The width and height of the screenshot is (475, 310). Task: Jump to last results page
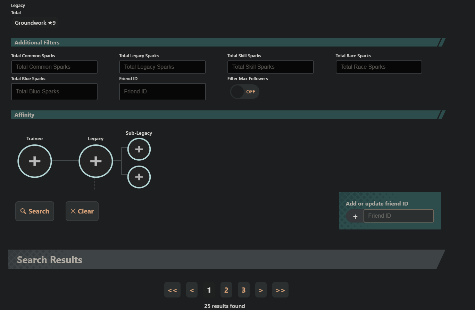pyautogui.click(x=280, y=290)
